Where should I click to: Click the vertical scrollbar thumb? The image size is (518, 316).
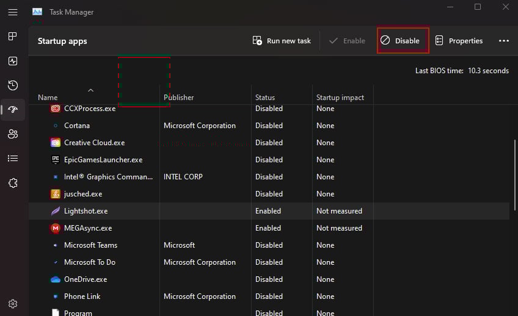click(515, 175)
